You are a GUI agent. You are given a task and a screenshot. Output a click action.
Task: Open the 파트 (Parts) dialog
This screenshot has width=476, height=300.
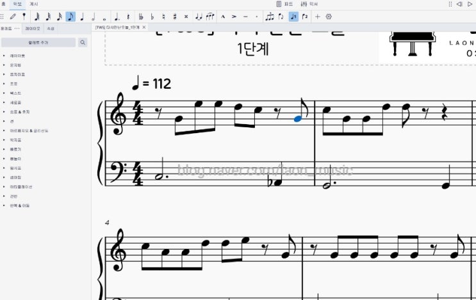284,4
